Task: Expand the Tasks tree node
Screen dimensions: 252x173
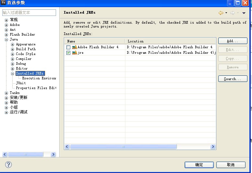Action: coord(6,93)
